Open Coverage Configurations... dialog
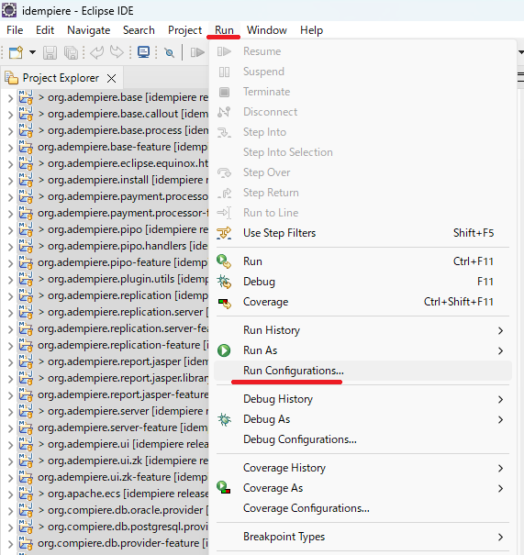Screen dimensions: 524x555 click(x=362, y=508)
